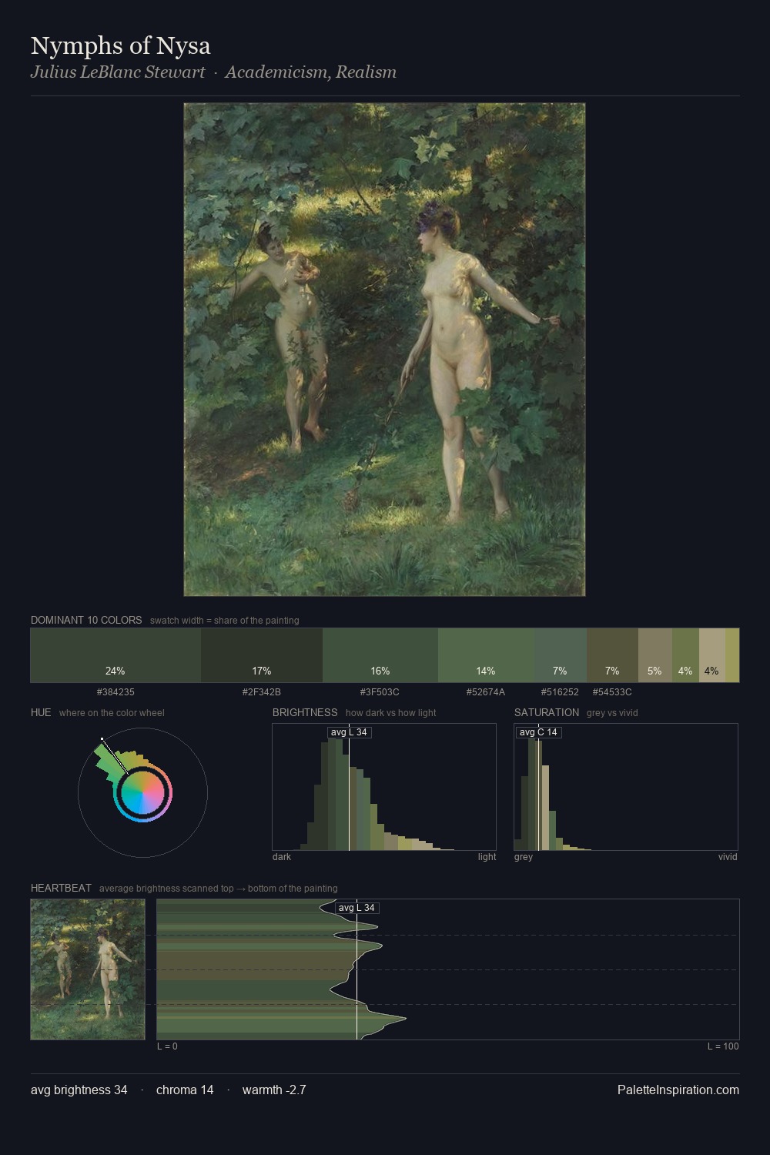Click the SATURATION section heading
The image size is (770, 1155).
547,712
